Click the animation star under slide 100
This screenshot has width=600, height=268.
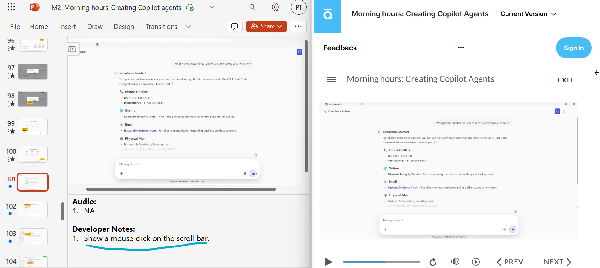11,159
